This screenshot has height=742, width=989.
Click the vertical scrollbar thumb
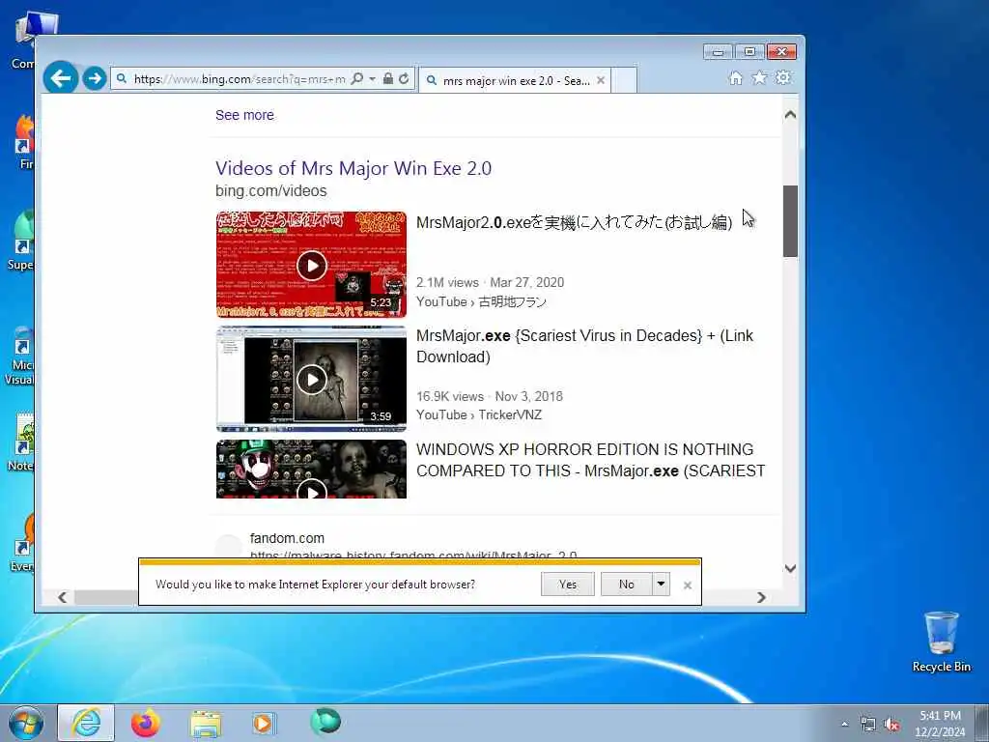pyautogui.click(x=790, y=221)
